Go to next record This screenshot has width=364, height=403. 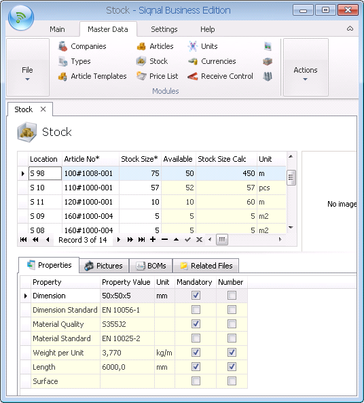coord(118,239)
